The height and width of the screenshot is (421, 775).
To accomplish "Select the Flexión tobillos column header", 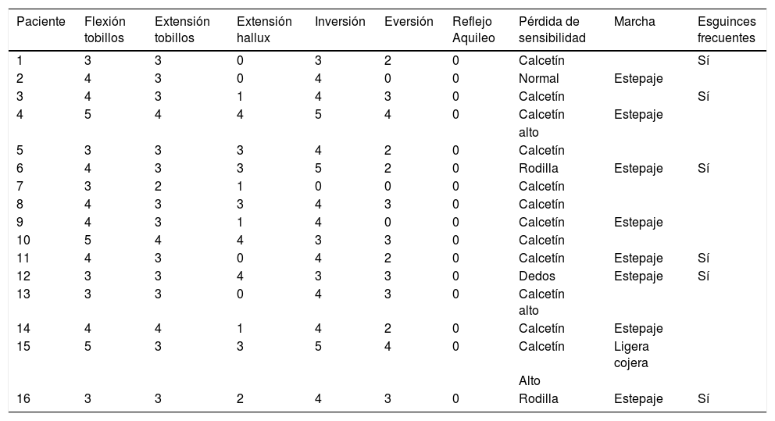I will click(104, 30).
